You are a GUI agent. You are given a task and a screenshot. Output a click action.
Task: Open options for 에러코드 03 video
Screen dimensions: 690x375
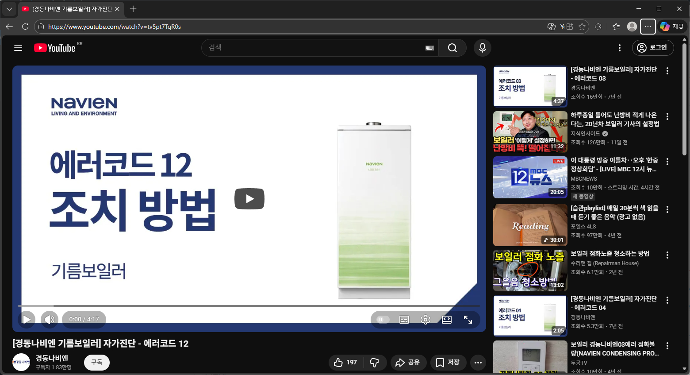[x=667, y=71]
